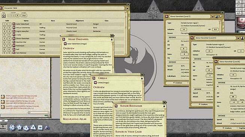
Task: Open chat mode dropdown in chat window
Action: [39, 112]
